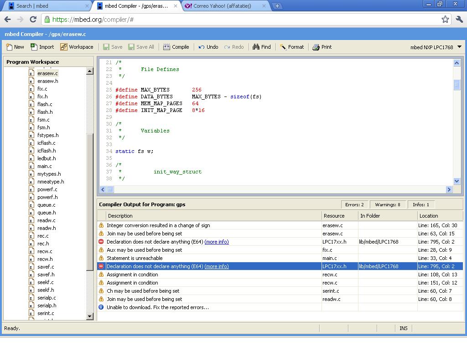Undo the last edit
The width and height of the screenshot is (467, 346).
click(x=208, y=47)
